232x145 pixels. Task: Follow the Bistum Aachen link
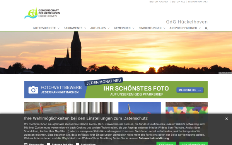[159, 2]
